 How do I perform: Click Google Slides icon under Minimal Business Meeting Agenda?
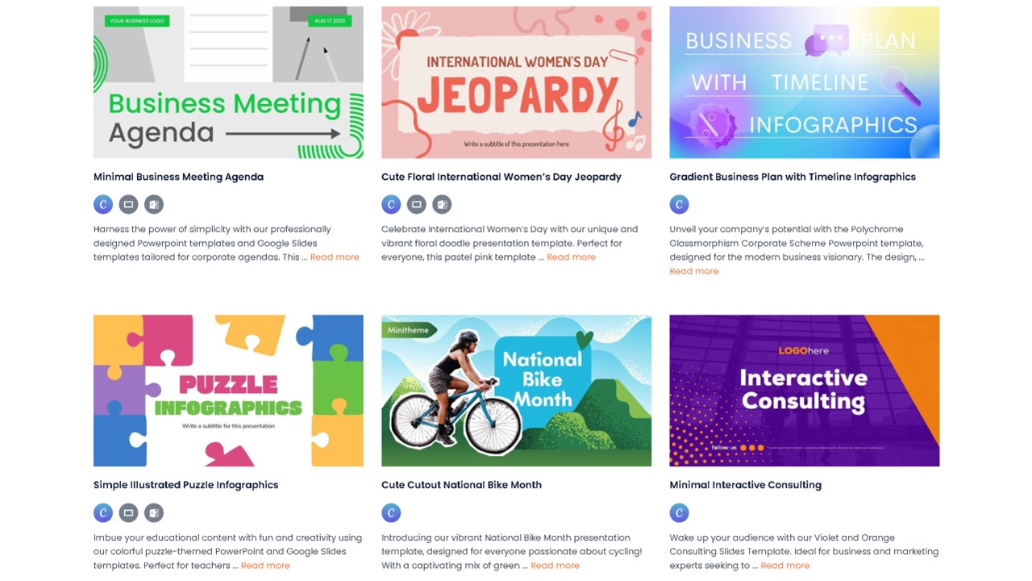(128, 204)
